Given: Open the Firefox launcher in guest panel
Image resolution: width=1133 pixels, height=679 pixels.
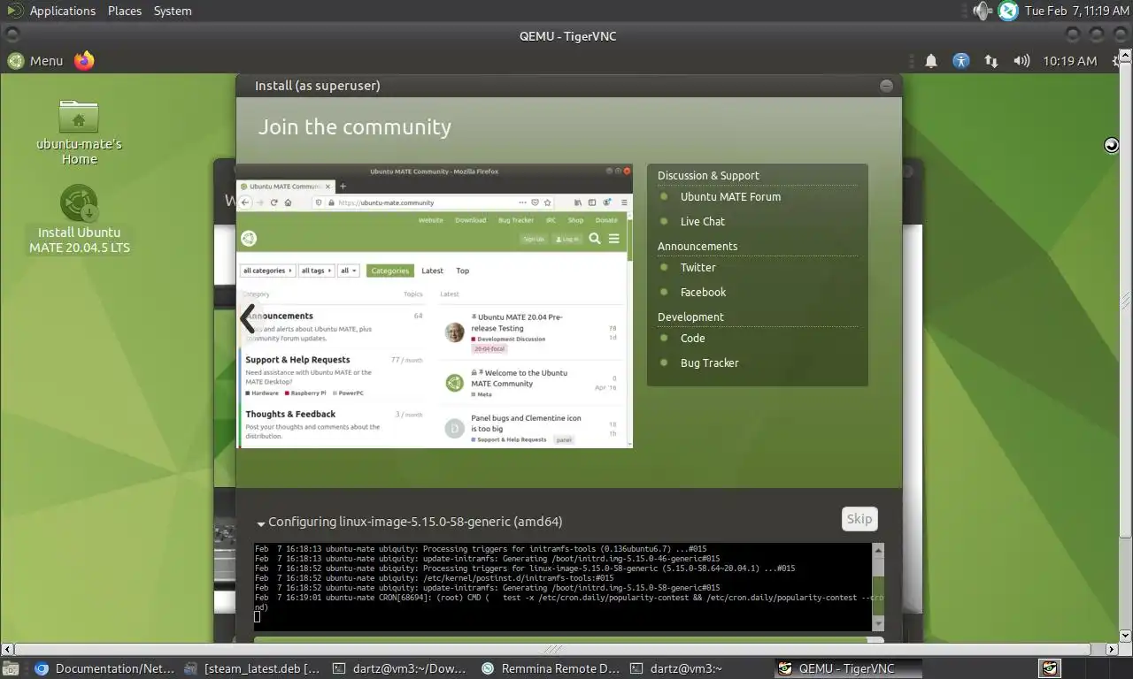Looking at the screenshot, I should (x=84, y=60).
